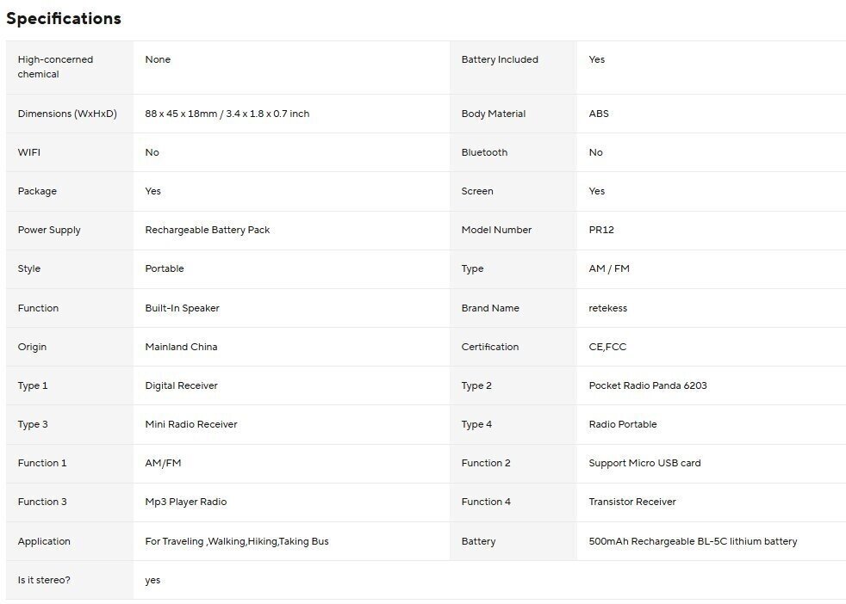Click the Origin Mainland China value
The image size is (846, 604).
pyautogui.click(x=181, y=347)
